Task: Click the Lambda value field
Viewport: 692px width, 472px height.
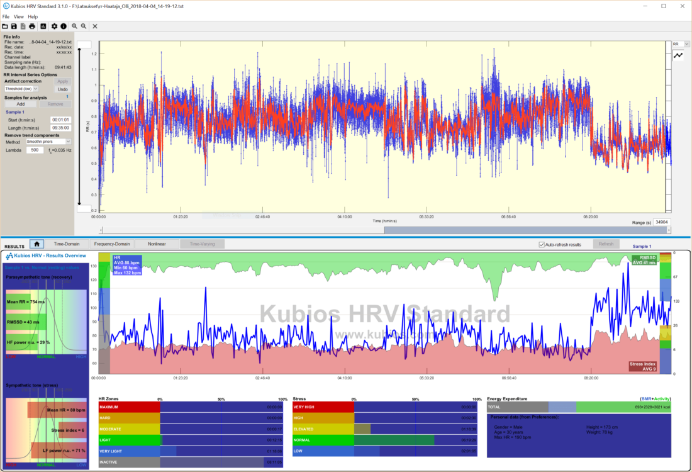Action: coord(35,150)
